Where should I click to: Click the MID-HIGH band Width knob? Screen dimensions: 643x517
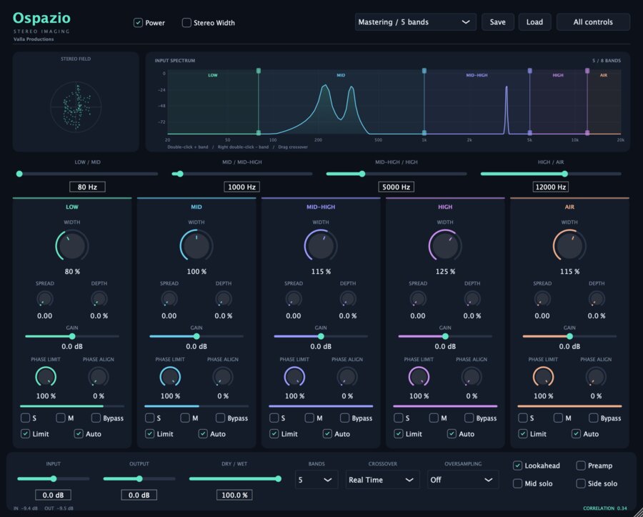321,246
